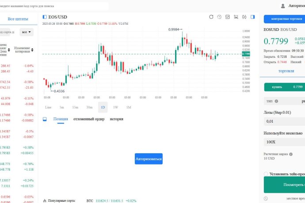
Task: Refresh the EOS/USD chart
Action: coord(211,17)
